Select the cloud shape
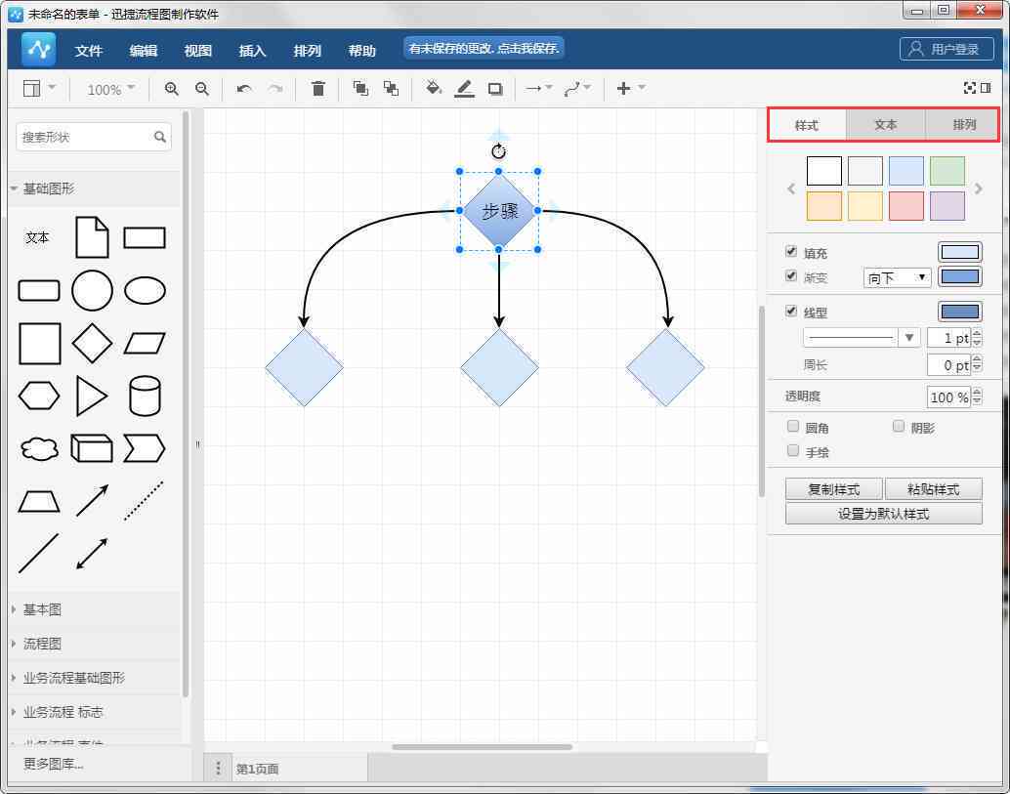 39,449
